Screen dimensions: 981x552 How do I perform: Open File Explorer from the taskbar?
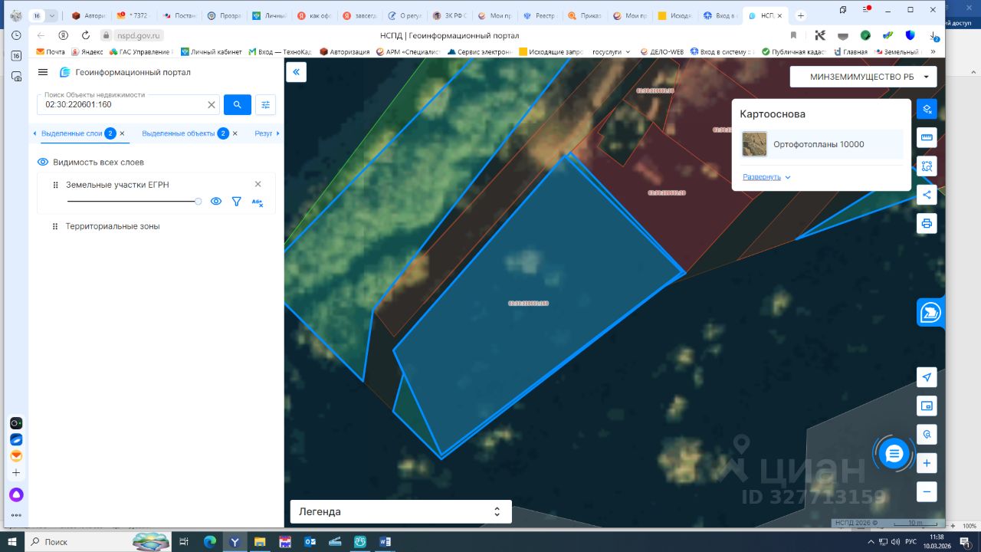260,541
